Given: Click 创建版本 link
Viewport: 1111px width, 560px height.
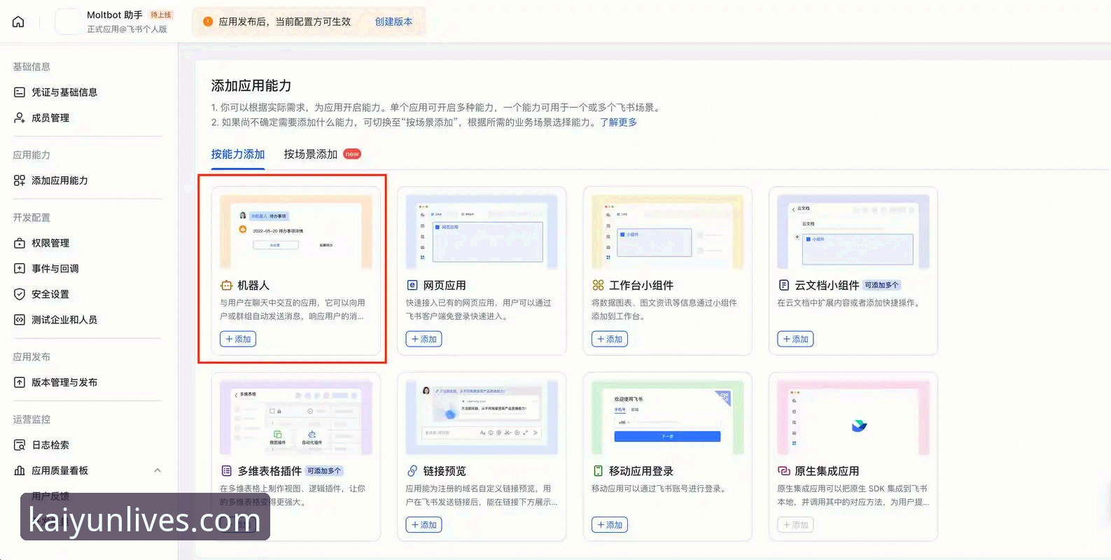Looking at the screenshot, I should point(393,22).
